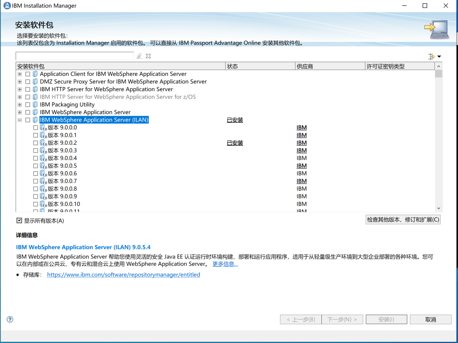Click version icon for 版本 9.0.0.4
The width and height of the screenshot is (458, 343).
43,158
